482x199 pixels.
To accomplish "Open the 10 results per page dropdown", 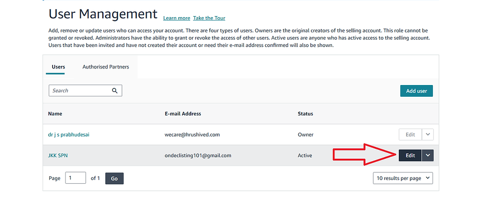I will tap(403, 178).
